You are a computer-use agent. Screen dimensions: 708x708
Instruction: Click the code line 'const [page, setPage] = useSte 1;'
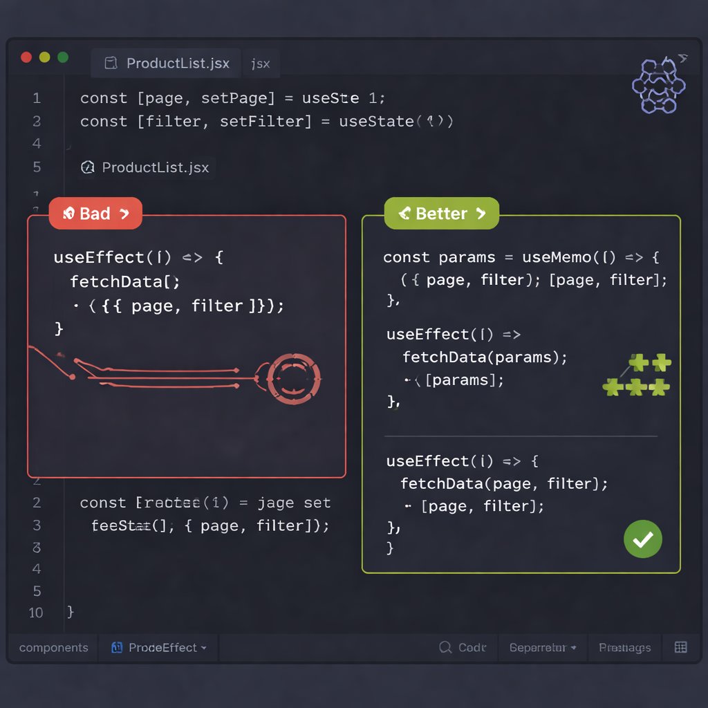(x=232, y=98)
